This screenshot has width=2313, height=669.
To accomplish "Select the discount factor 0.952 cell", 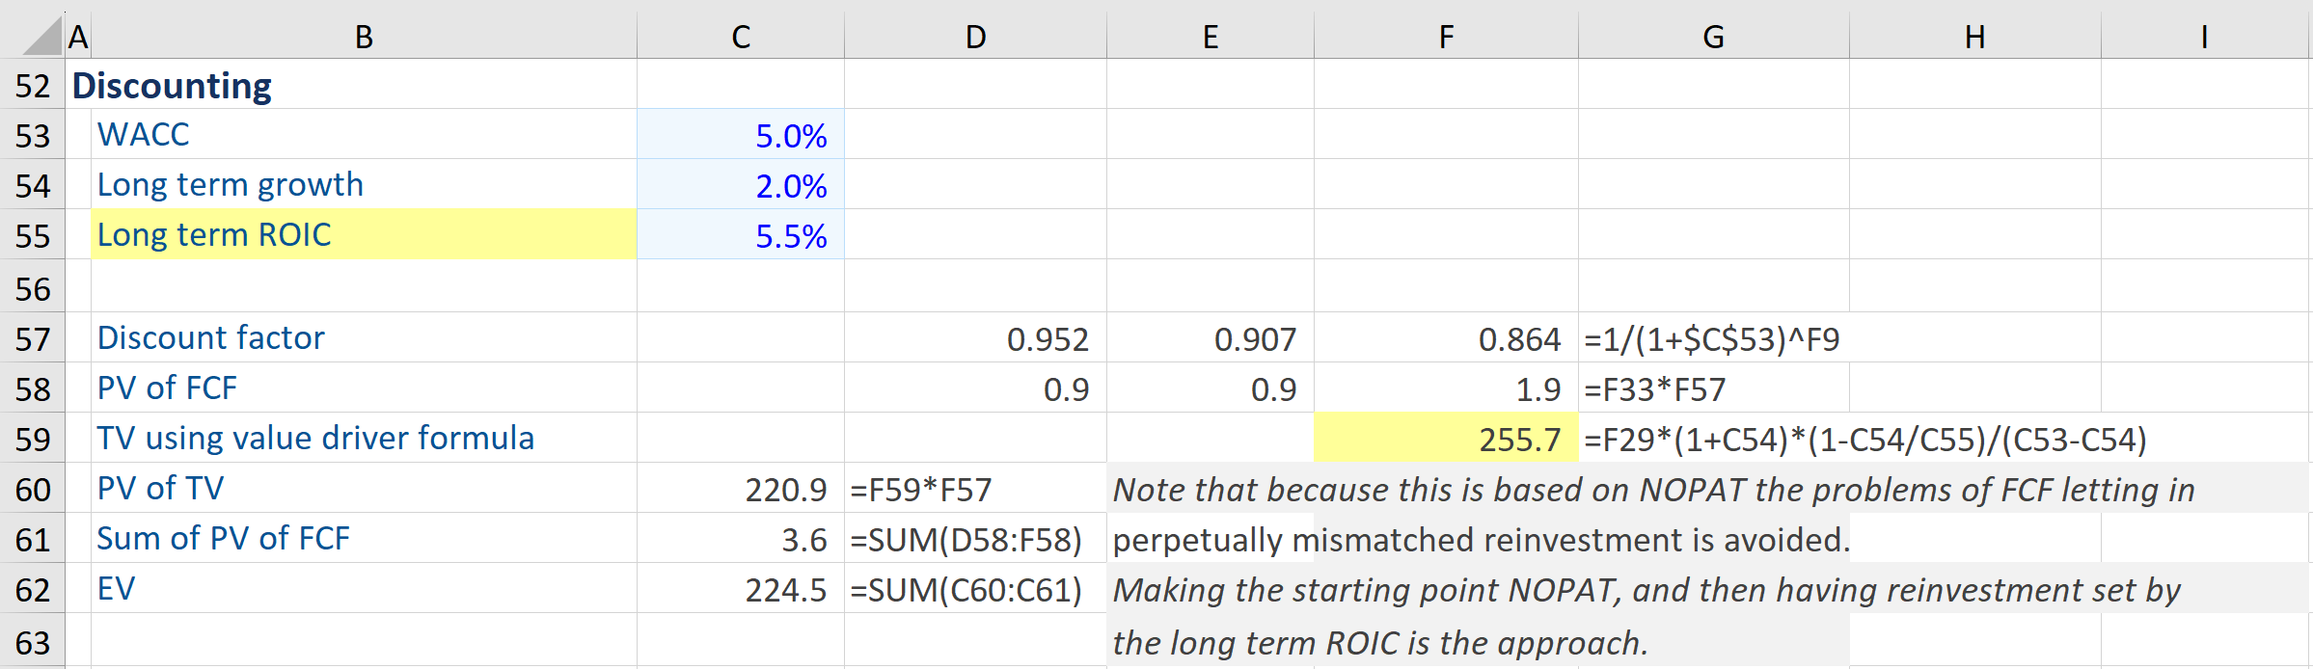I will [974, 337].
